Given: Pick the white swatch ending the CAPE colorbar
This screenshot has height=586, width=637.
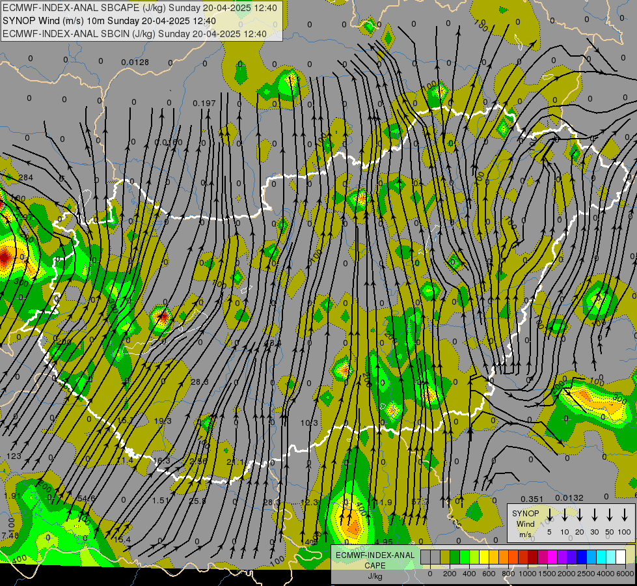Looking at the screenshot, I should (621, 557).
